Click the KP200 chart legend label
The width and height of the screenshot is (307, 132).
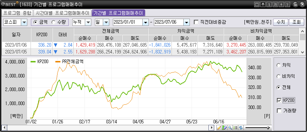[42, 62]
